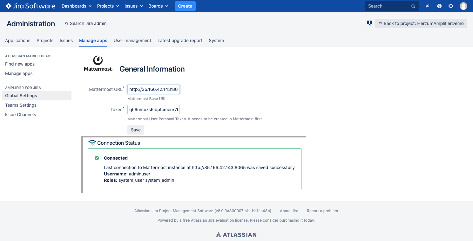Go back to project HerzumAmplifierDemo
This screenshot has width=473, height=241.
click(x=421, y=23)
